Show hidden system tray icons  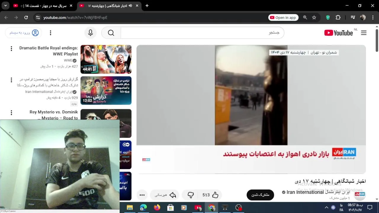click(326, 208)
